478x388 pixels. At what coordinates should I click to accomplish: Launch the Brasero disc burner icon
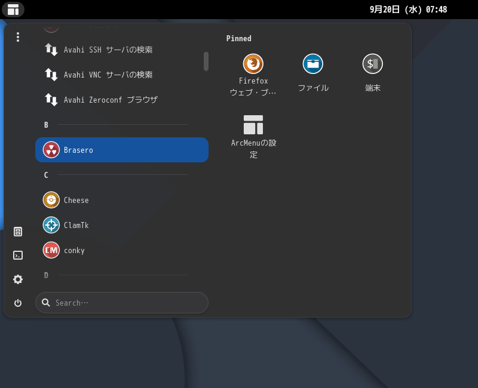tap(51, 150)
